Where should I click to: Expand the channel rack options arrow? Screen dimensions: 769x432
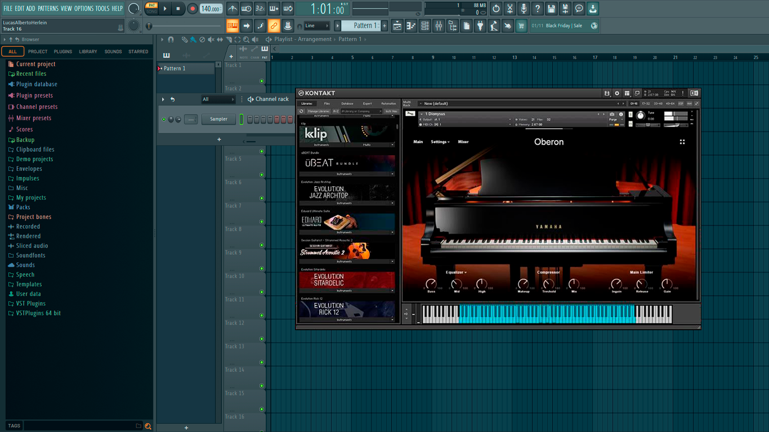click(163, 100)
